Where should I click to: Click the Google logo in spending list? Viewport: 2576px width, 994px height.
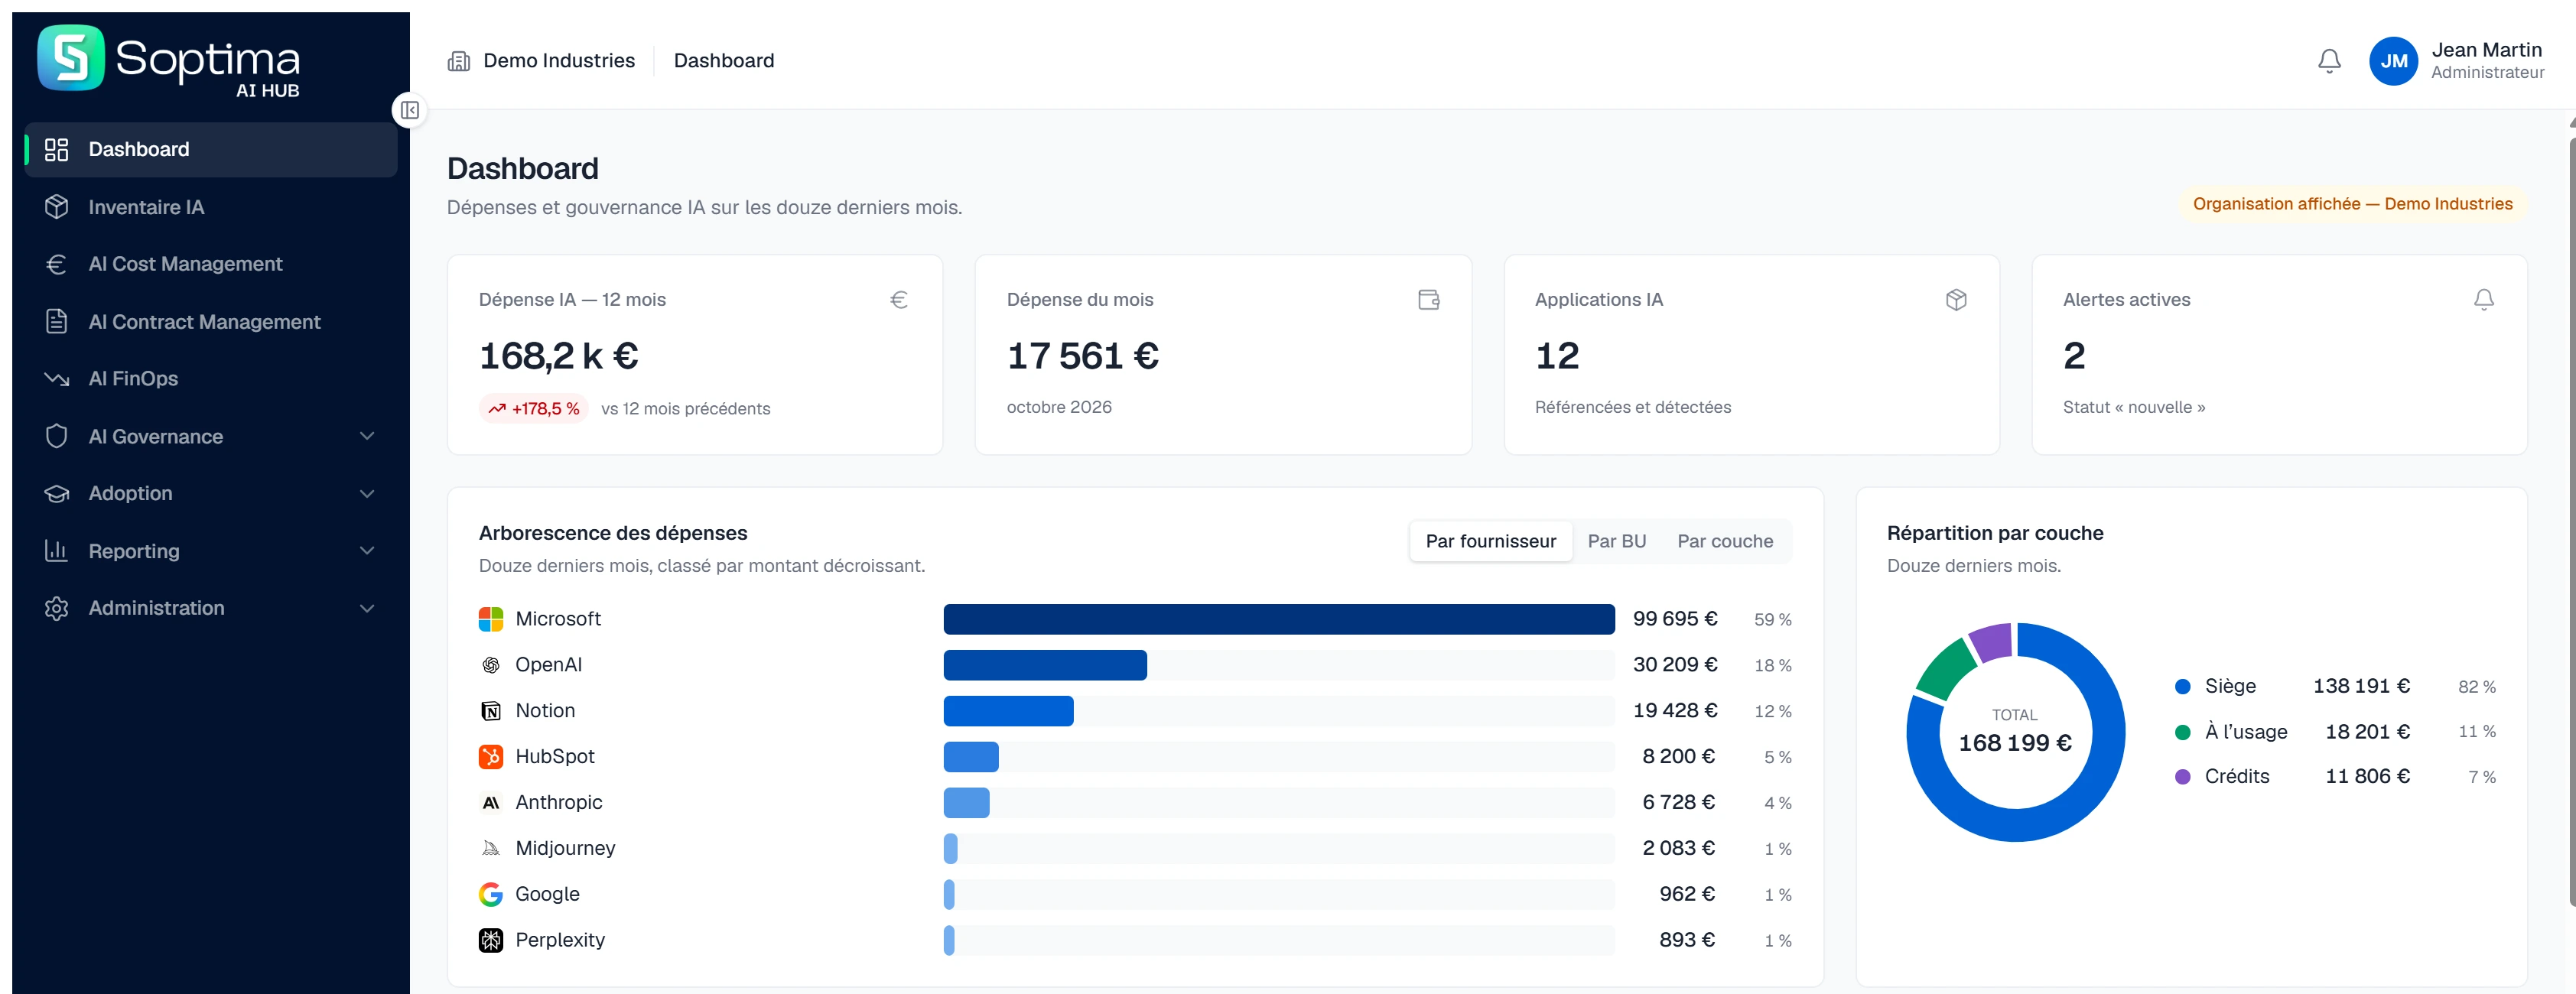click(491, 894)
